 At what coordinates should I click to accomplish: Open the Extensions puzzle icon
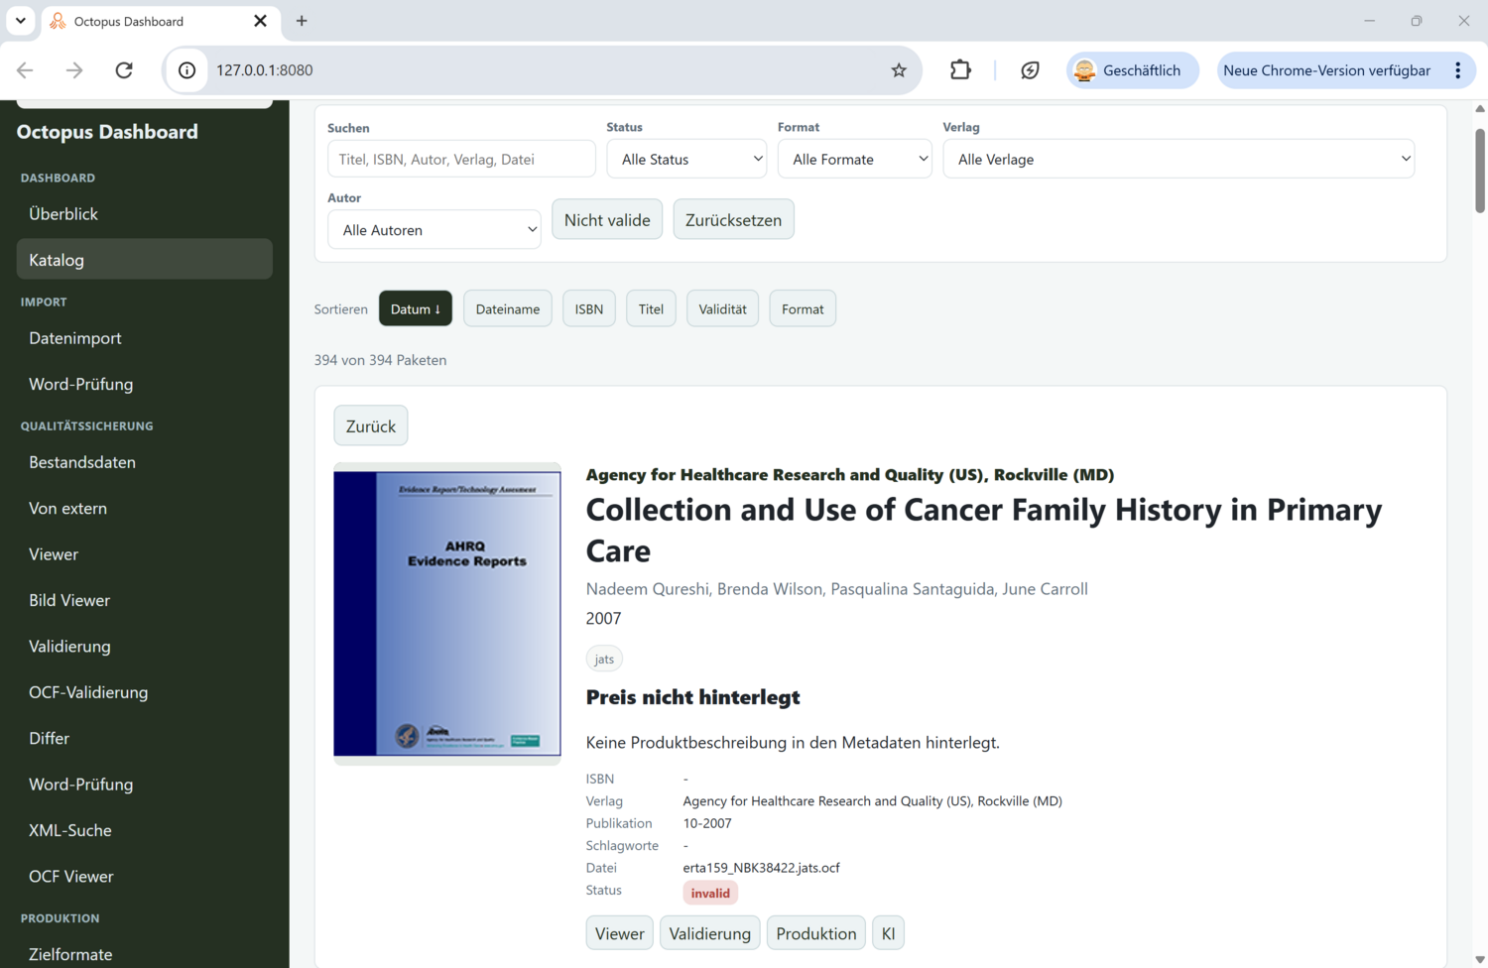tap(960, 70)
